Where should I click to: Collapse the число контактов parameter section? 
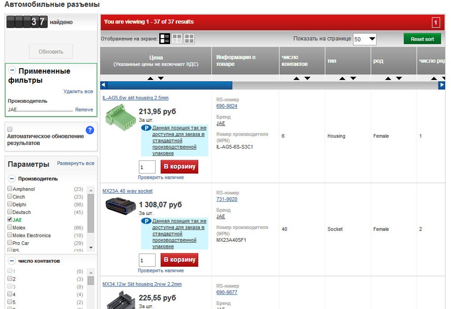pyautogui.click(x=12, y=261)
